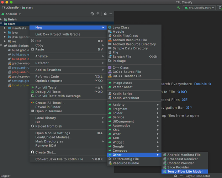222x178 pixels.
Task: Click the Create Gist GitHub icon
Action: [33, 152]
